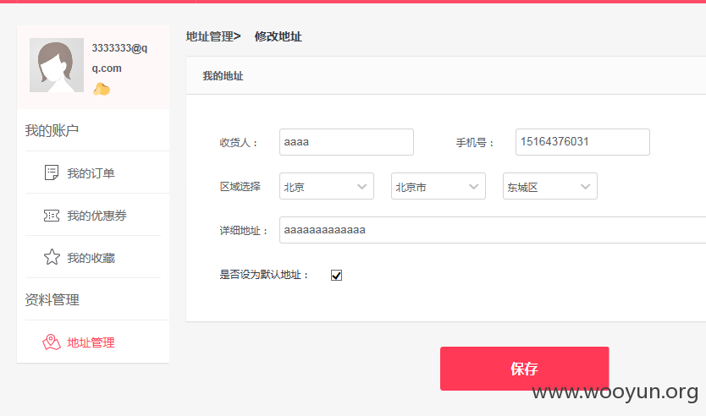Click the coupon ticket icon
The width and height of the screenshot is (706, 416).
(x=52, y=216)
